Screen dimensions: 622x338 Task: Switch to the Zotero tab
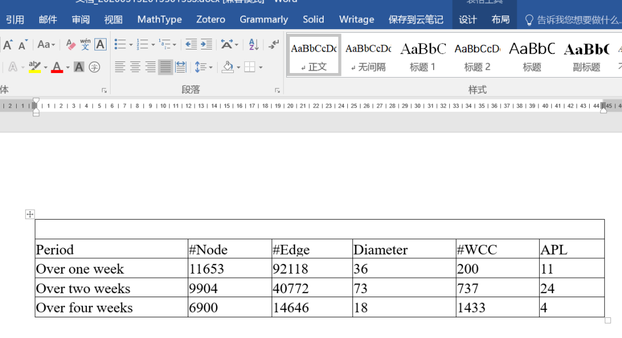pyautogui.click(x=211, y=20)
